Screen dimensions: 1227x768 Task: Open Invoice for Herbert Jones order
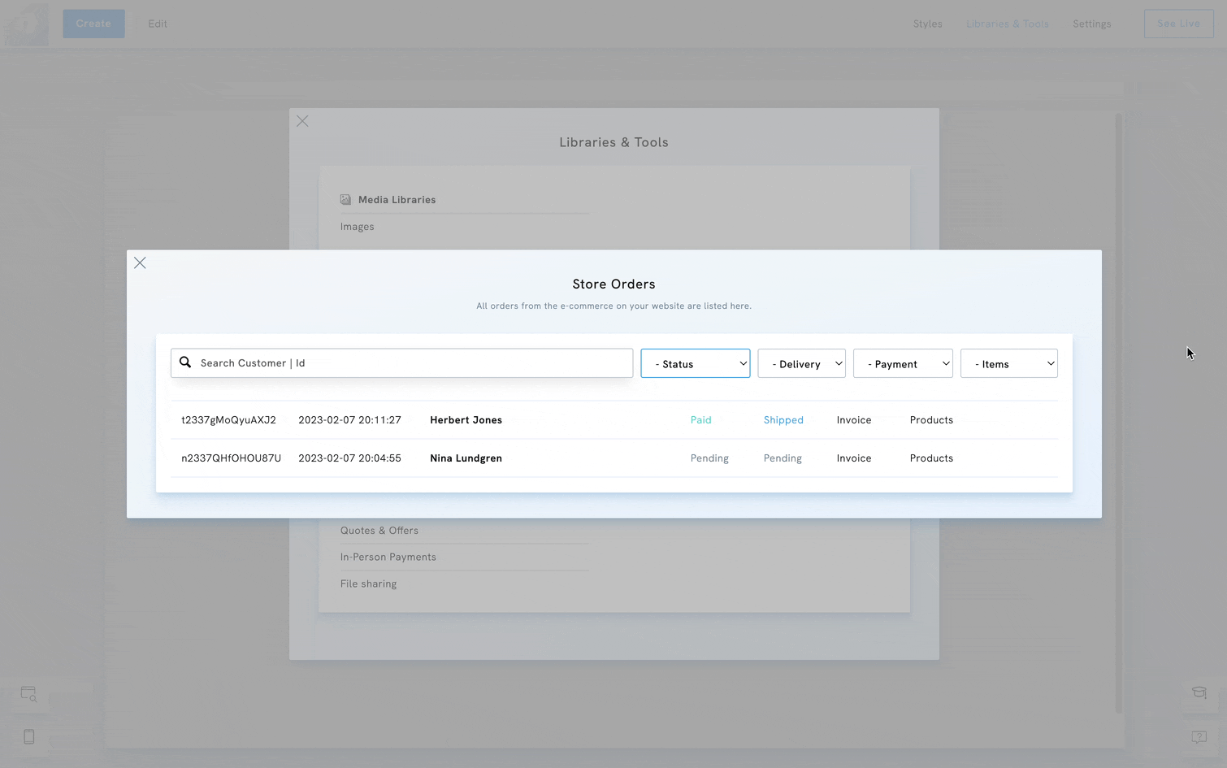click(853, 420)
